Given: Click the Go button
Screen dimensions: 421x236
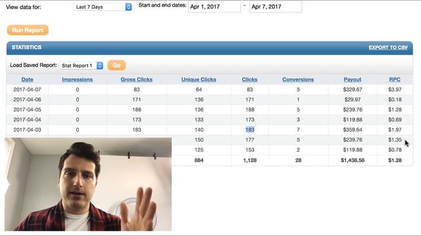Looking at the screenshot, I should pos(116,66).
